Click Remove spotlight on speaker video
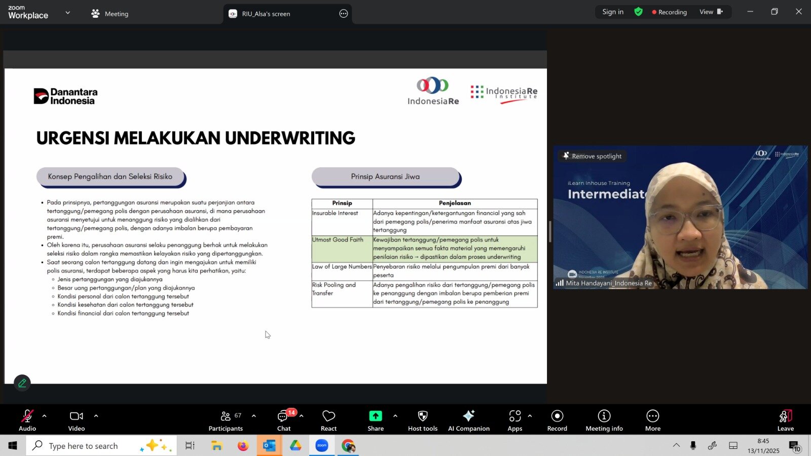 [x=592, y=156]
